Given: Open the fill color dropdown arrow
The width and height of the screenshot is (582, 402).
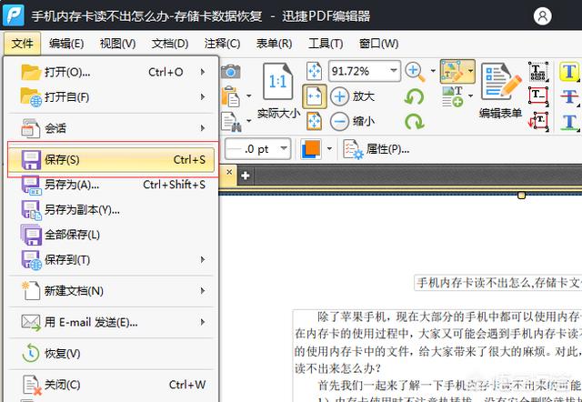Looking at the screenshot, I should pyautogui.click(x=329, y=149).
